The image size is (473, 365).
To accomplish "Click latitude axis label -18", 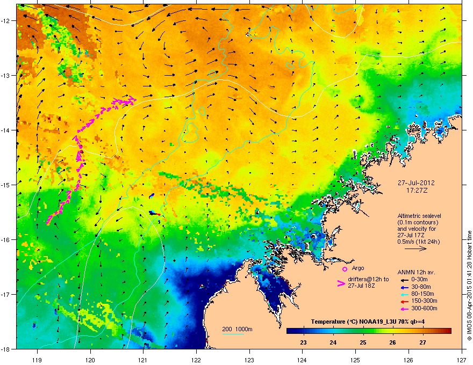I will click(6, 349).
